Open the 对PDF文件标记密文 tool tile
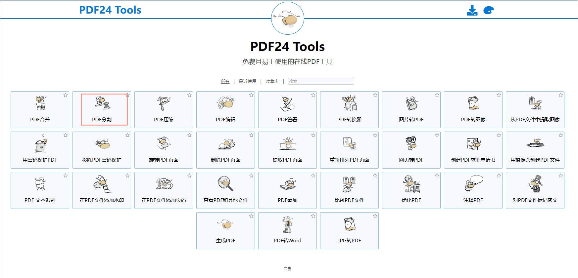 click(x=535, y=190)
